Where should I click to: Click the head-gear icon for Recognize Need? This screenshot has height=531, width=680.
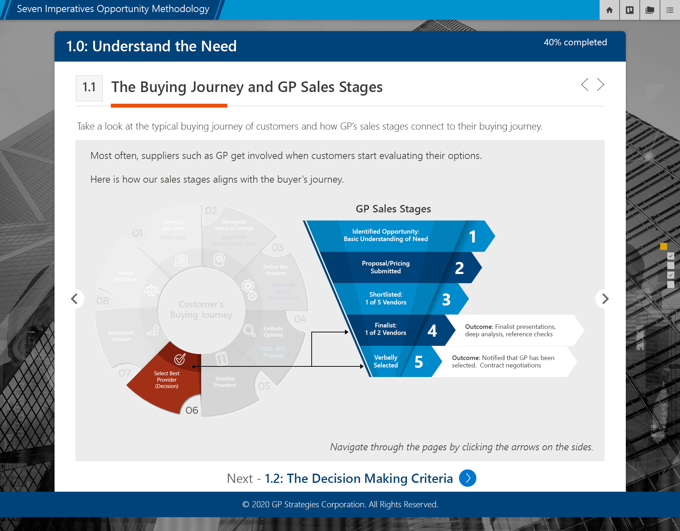click(219, 260)
